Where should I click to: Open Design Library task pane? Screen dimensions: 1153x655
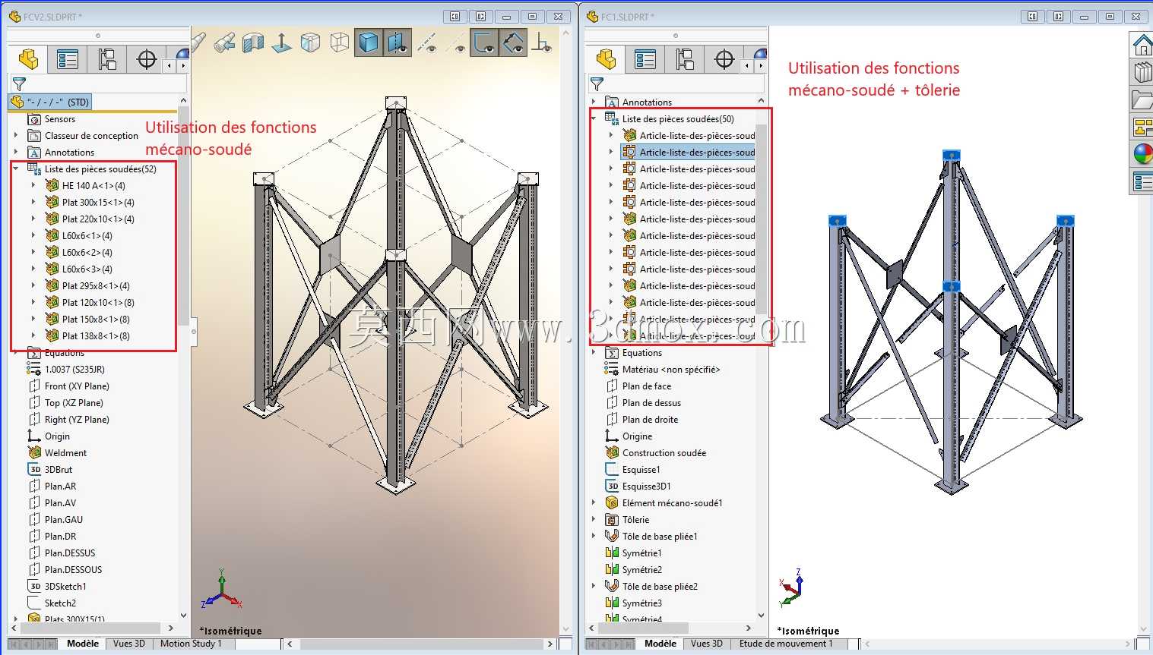pos(1142,72)
